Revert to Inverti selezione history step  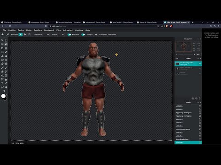pyautogui.click(x=188, y=139)
